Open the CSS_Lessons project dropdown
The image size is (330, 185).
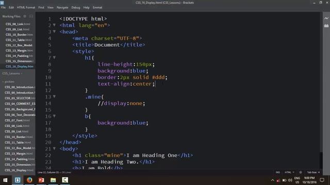12,73
